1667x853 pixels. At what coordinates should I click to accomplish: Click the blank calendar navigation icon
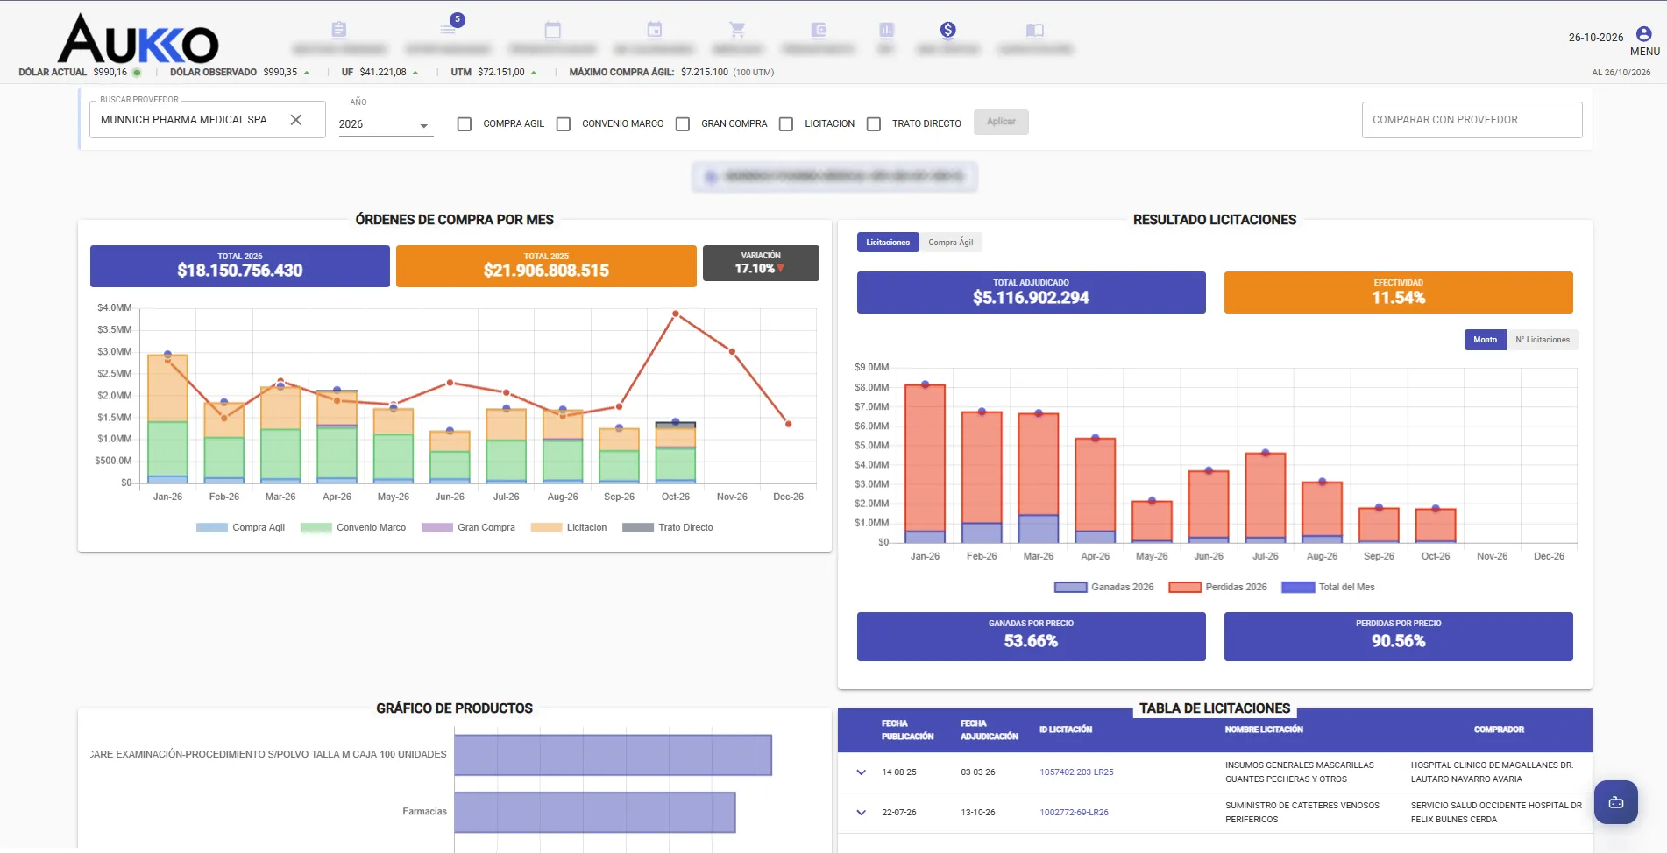pyautogui.click(x=552, y=30)
